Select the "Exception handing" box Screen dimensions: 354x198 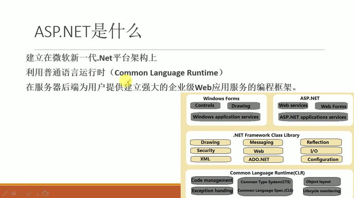[212, 191]
